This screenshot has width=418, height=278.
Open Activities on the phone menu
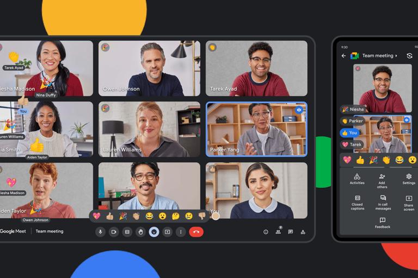357,179
